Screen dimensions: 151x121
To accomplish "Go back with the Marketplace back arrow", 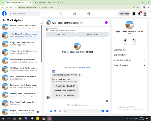I will click(4, 20).
